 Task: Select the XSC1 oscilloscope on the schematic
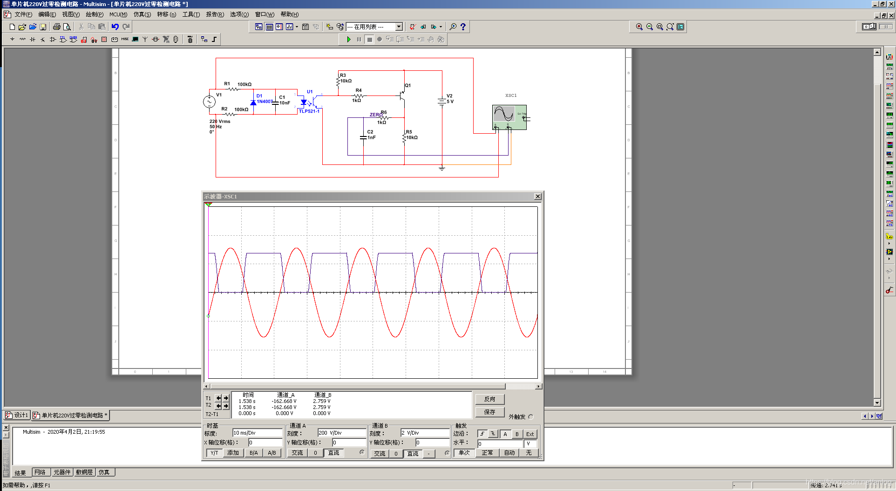[509, 117]
